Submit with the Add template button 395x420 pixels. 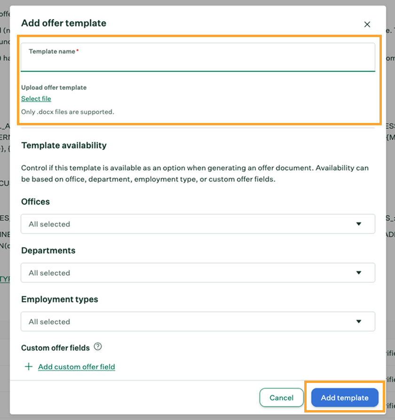pyautogui.click(x=344, y=397)
